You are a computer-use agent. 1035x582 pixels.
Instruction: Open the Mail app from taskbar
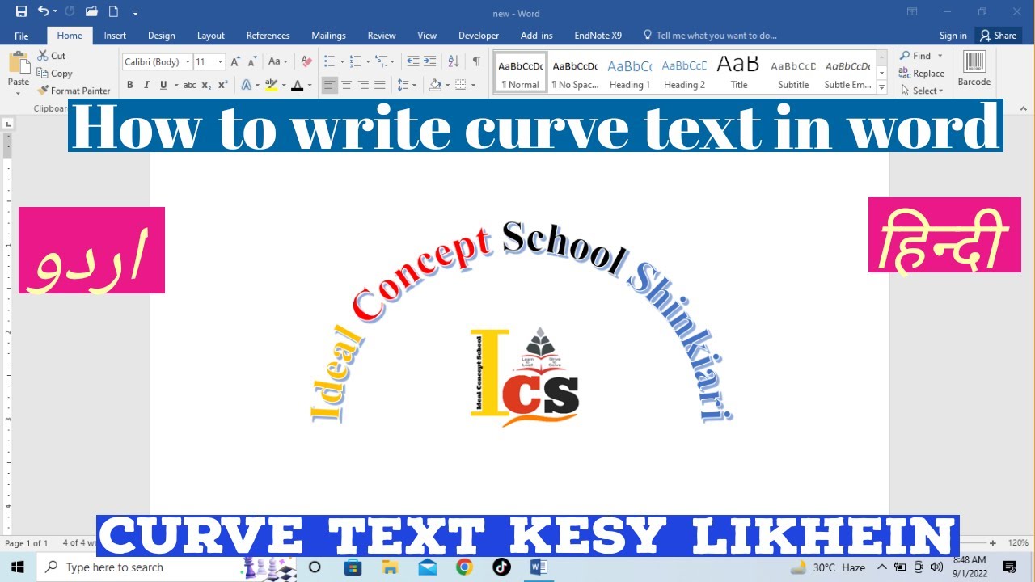(427, 567)
